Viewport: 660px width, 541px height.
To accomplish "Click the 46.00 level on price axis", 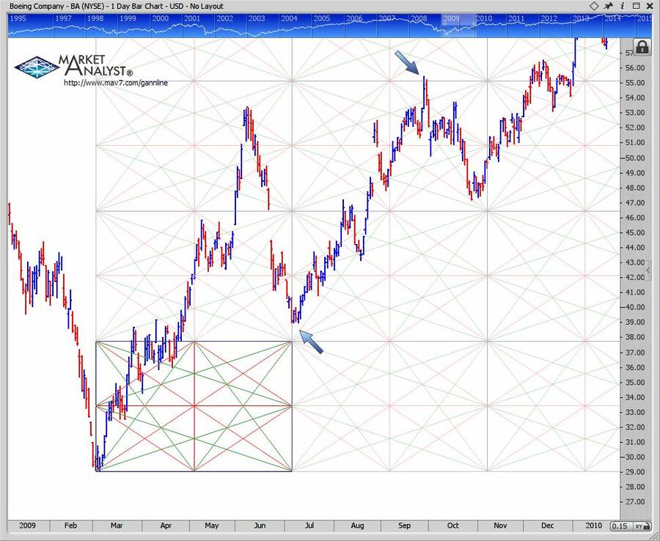I will pyautogui.click(x=633, y=218).
